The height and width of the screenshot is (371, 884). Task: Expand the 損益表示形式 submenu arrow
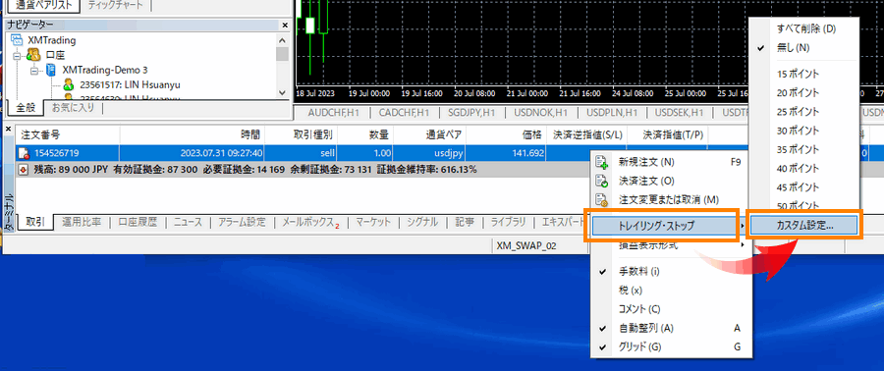tap(743, 245)
